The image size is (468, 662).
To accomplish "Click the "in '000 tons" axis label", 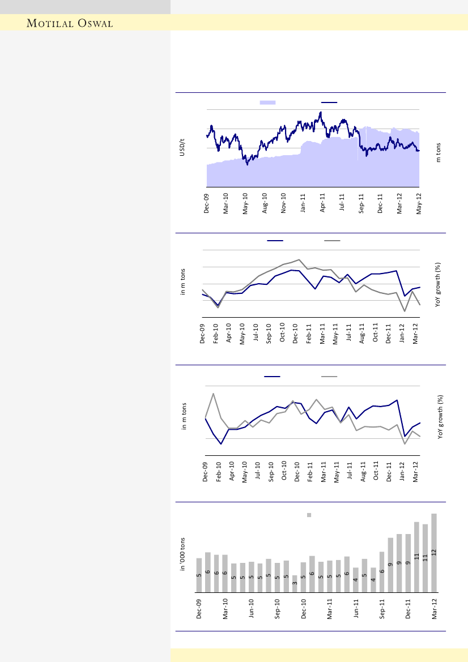I will coord(183,557).
